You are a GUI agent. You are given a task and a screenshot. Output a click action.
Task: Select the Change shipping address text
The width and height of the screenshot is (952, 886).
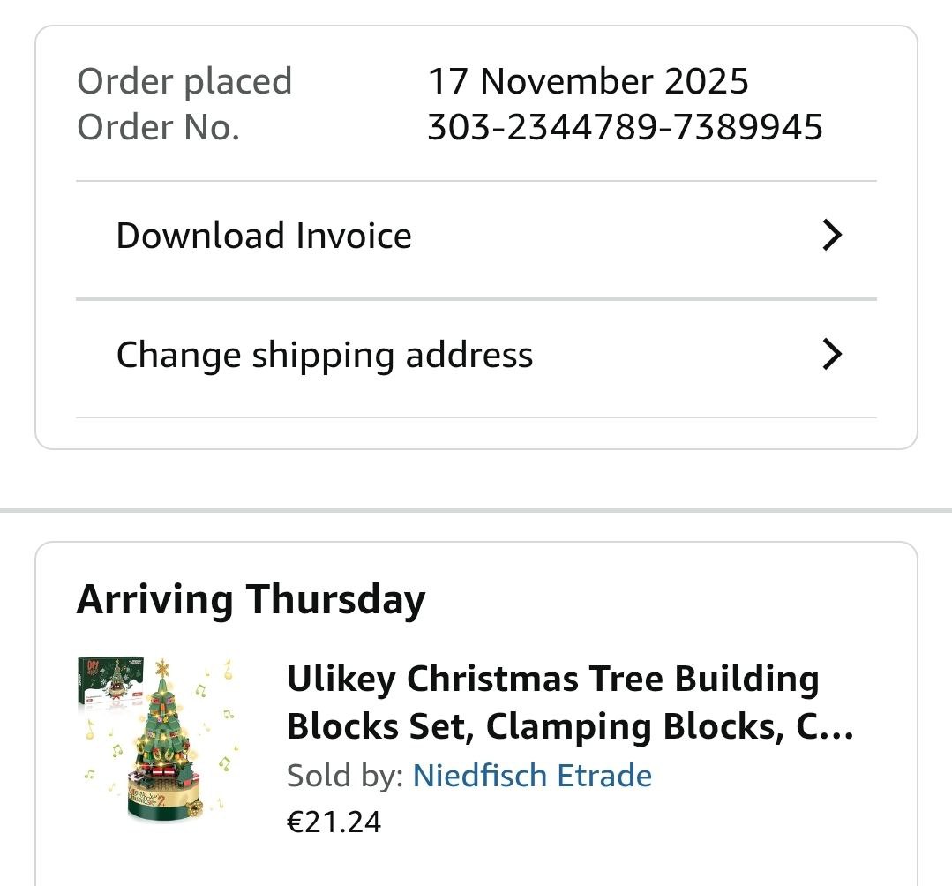tap(324, 355)
